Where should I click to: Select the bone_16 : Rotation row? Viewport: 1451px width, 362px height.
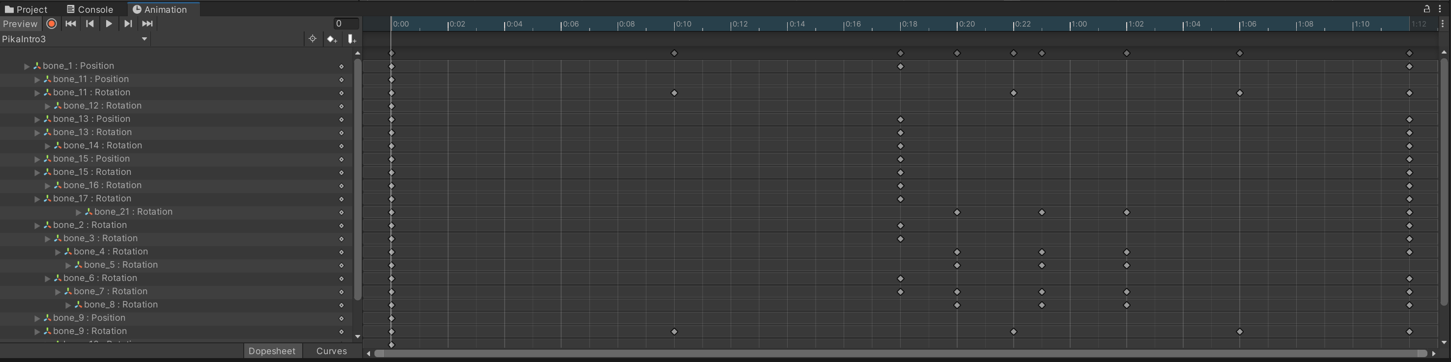pyautogui.click(x=176, y=185)
